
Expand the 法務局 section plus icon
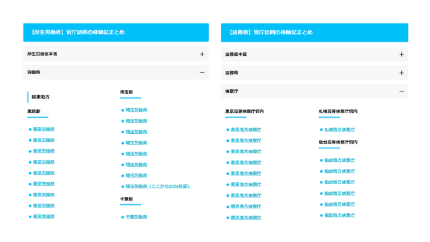point(402,73)
